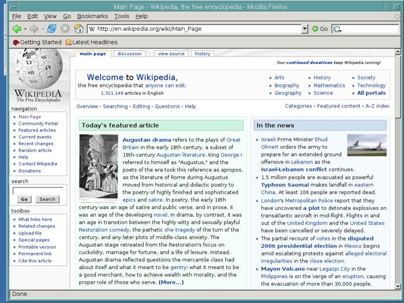The image size is (404, 303).
Task: Open the Israel-Lebanon conflict link
Action: pos(294,169)
